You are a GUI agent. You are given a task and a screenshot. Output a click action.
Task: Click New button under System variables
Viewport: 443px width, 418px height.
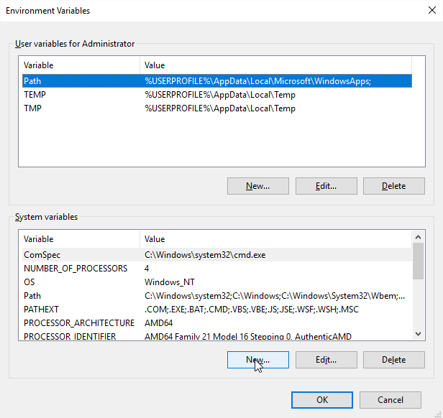(257, 359)
